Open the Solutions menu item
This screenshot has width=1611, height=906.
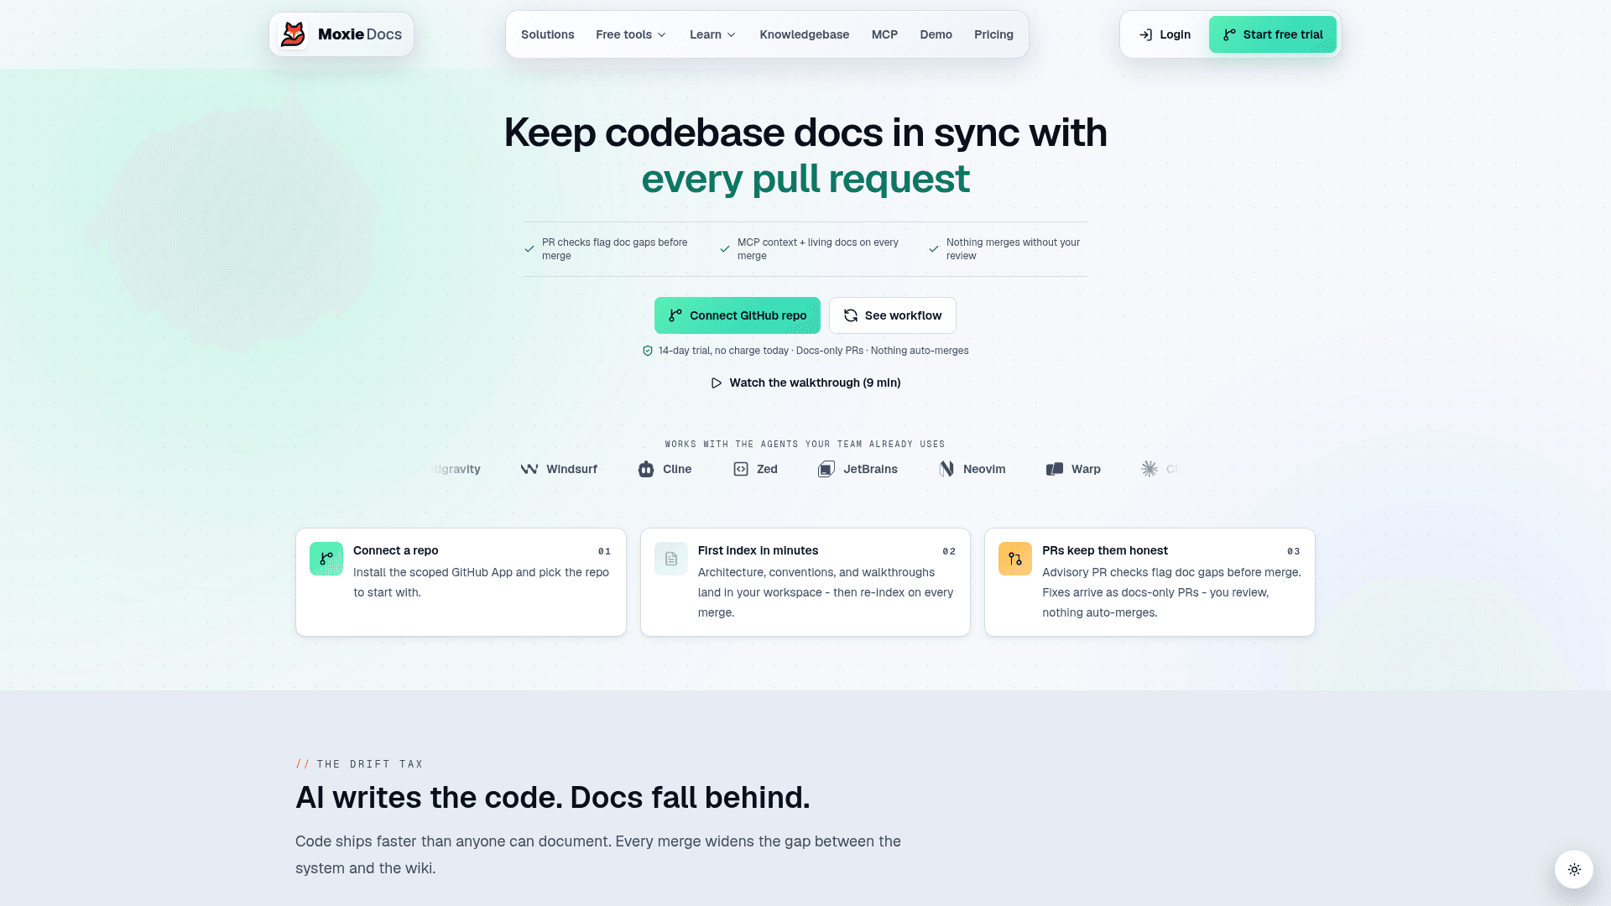(548, 34)
